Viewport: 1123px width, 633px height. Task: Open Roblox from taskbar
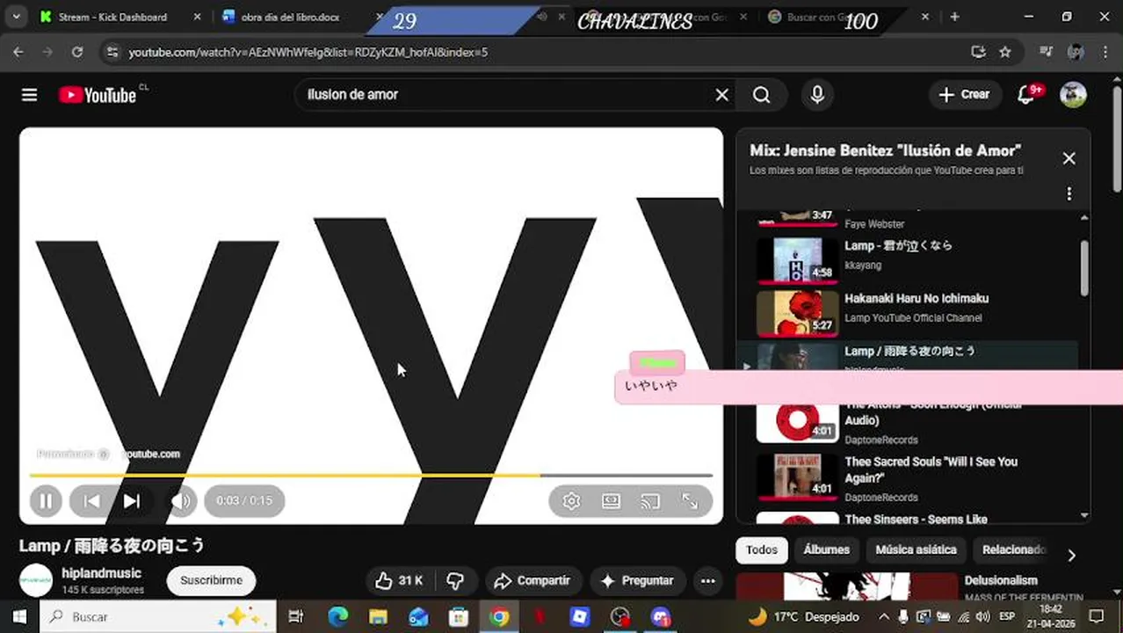click(x=580, y=616)
